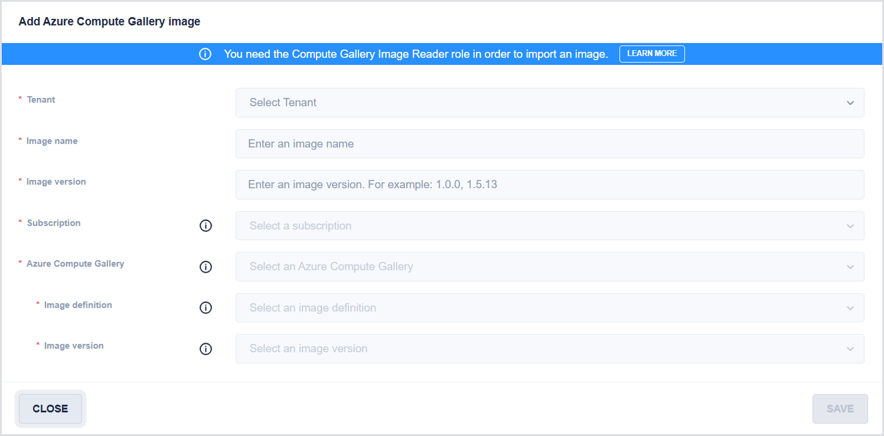Click the image version text box with the 1.0.0 example

pos(549,185)
